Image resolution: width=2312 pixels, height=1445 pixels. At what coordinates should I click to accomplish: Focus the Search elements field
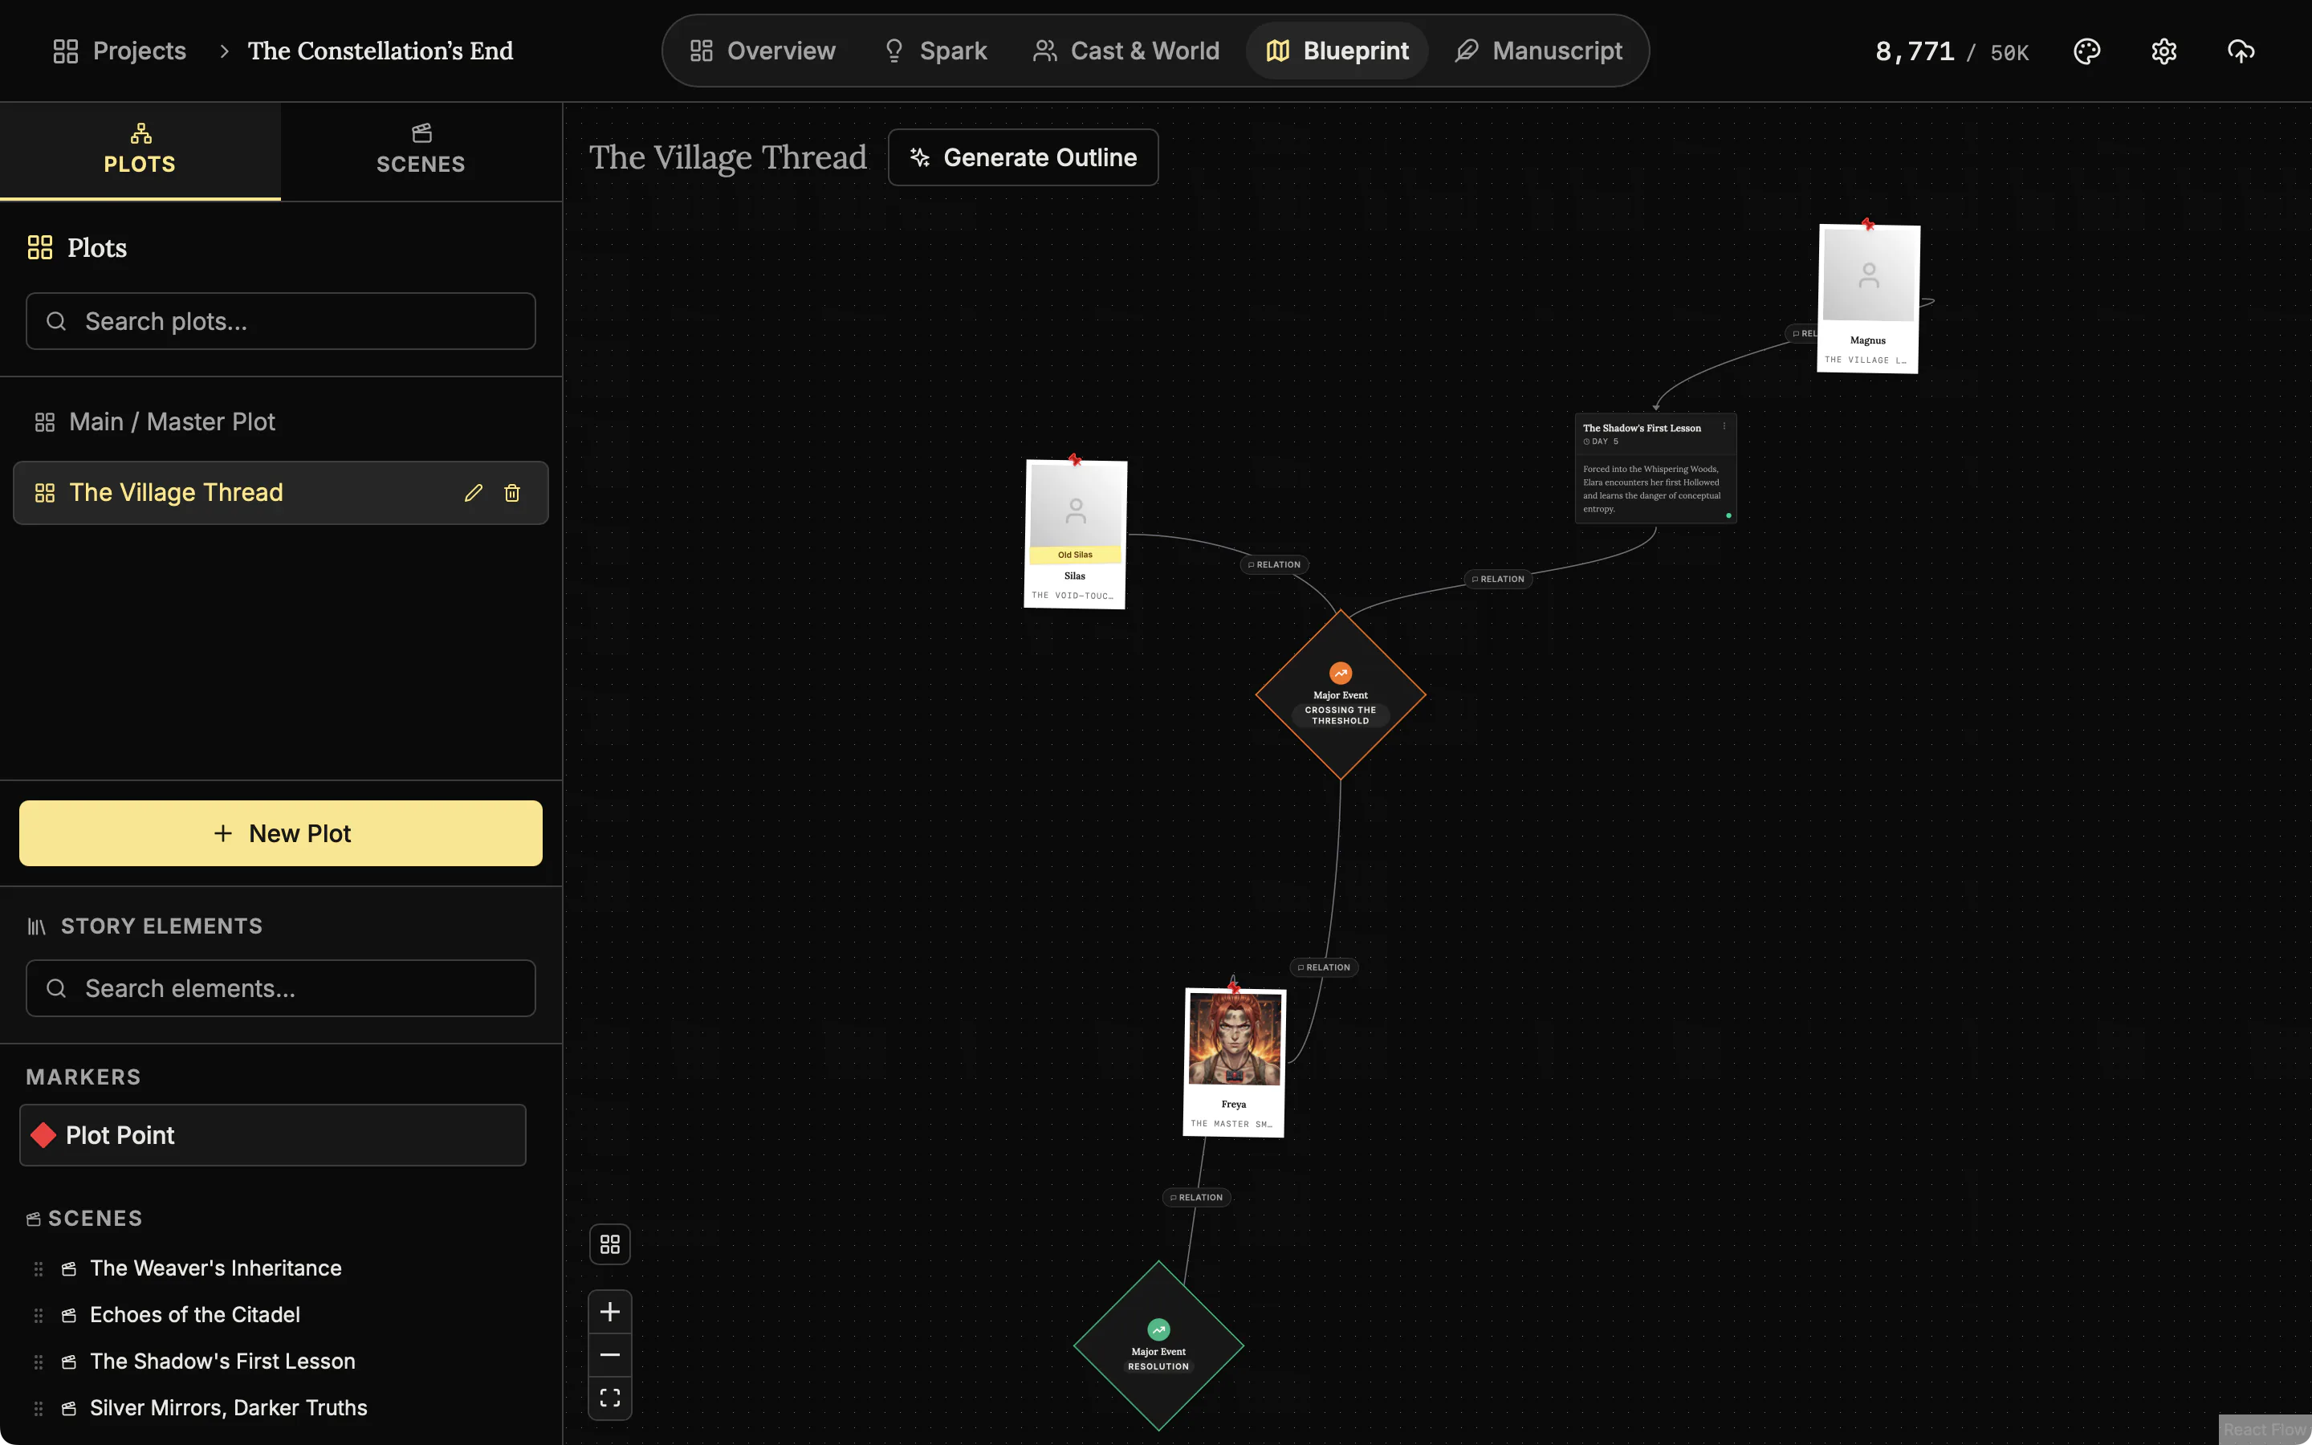tap(281, 988)
